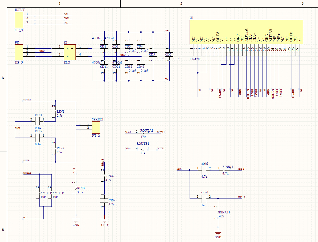Screen dimensions: 318x242
Task: Select capacitor CD6 symbol
Action: [169, 54]
